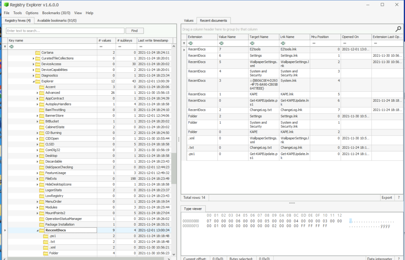The height and width of the screenshot is (260, 405).
Task: Expand the Advanced key node
Action: pos(38,93)
